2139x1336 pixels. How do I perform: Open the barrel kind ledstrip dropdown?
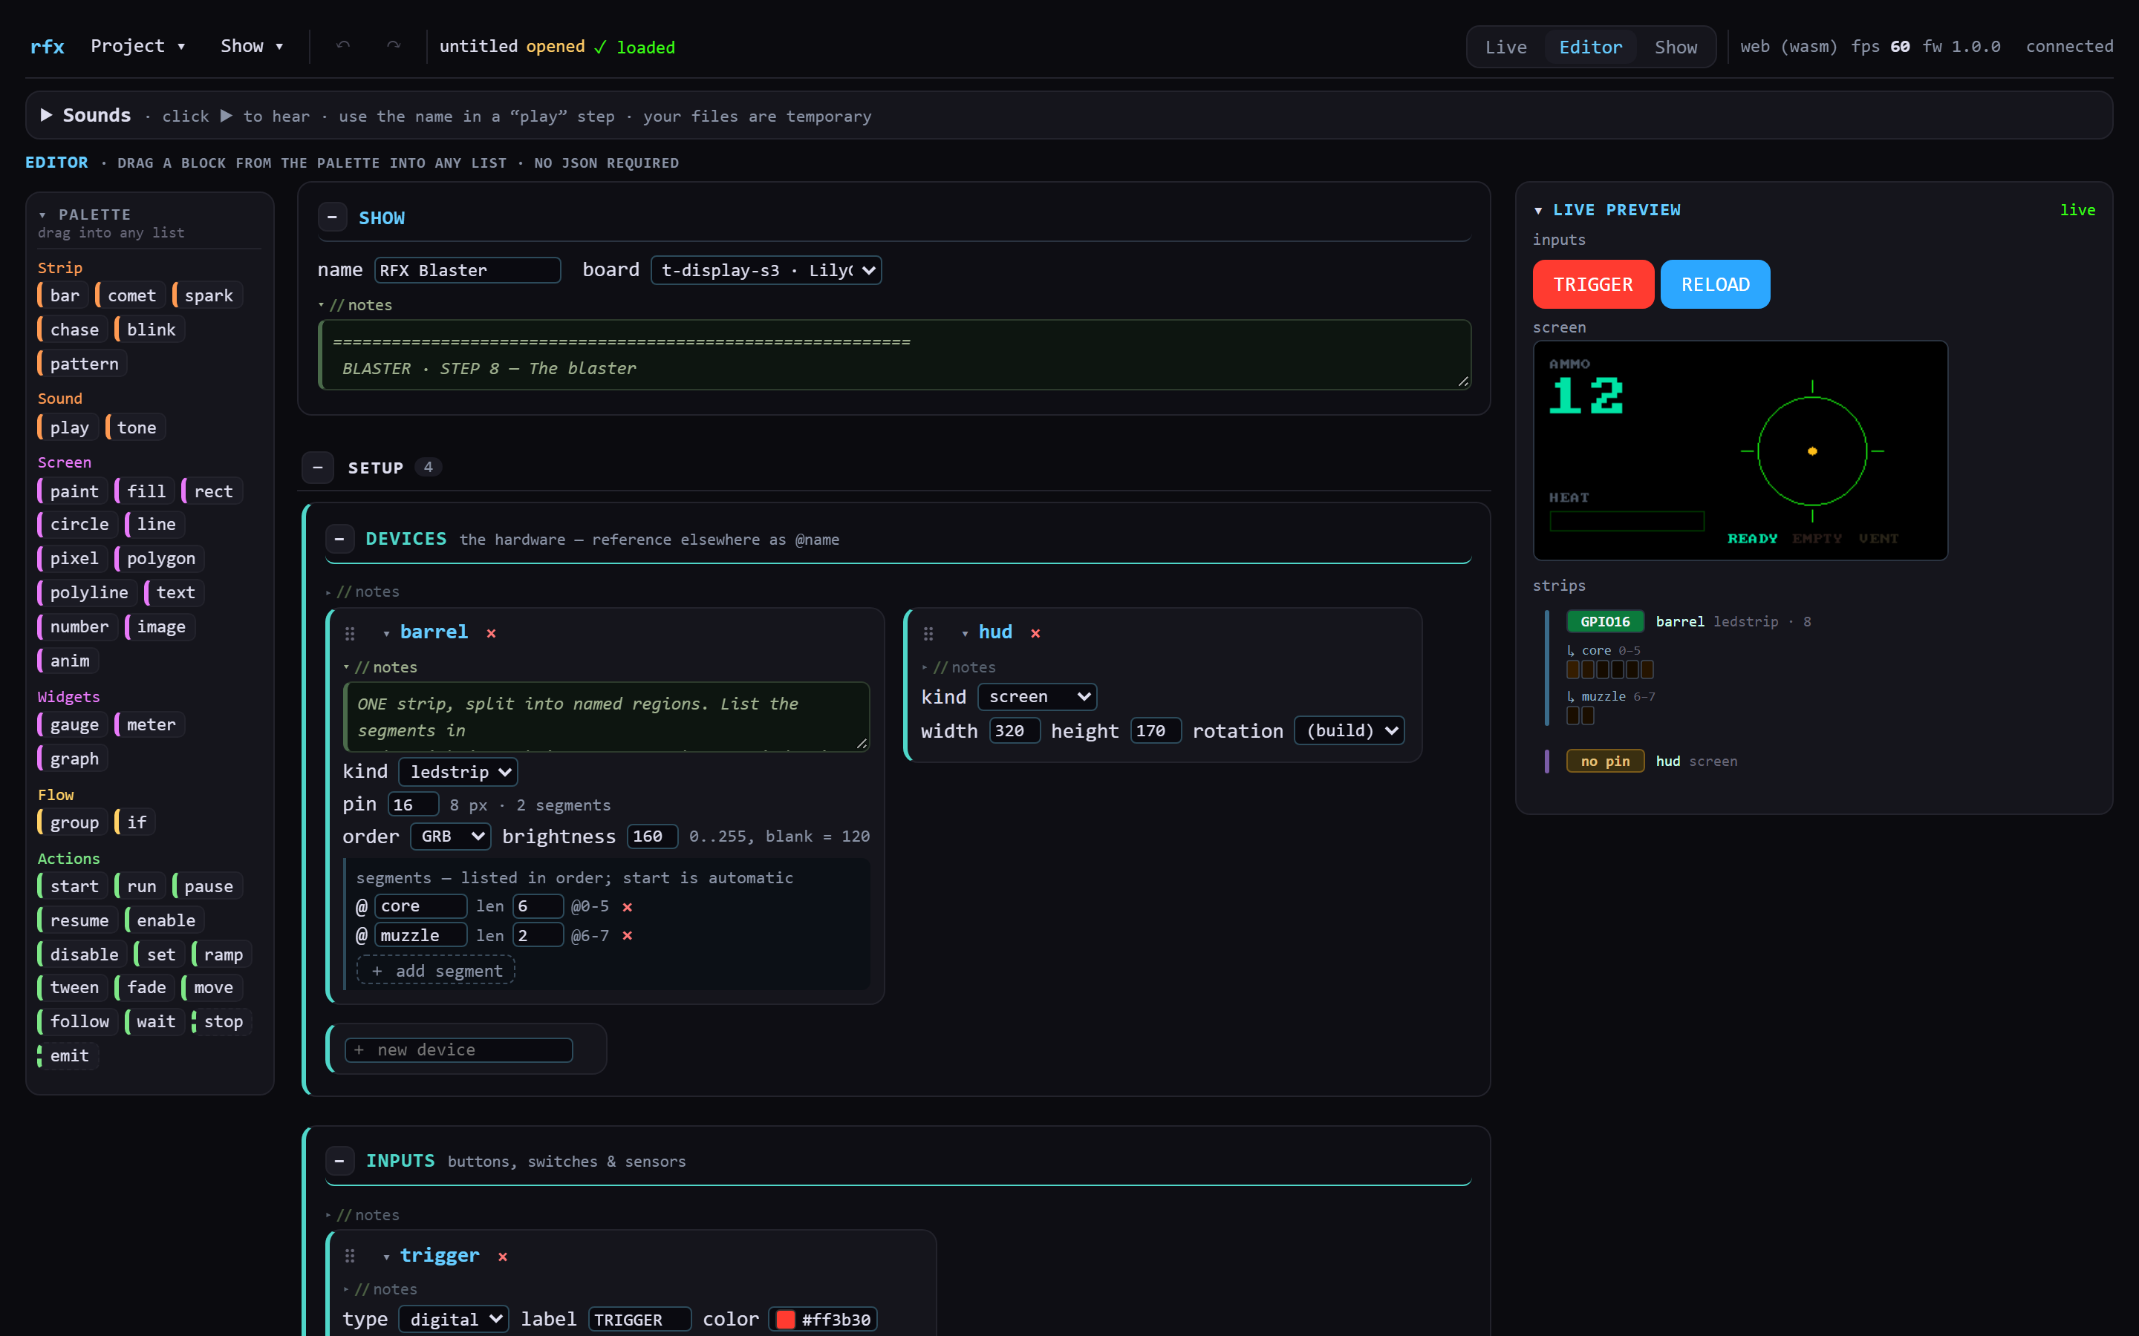coord(458,771)
